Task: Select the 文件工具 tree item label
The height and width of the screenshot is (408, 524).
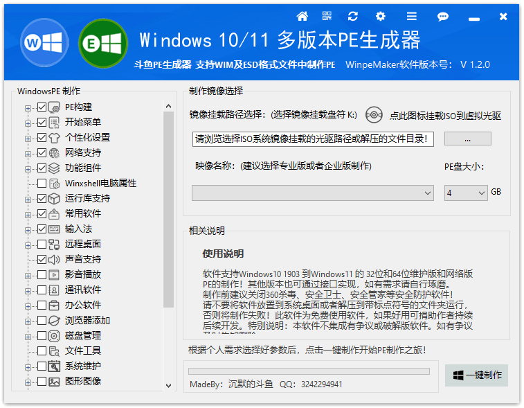Action: click(83, 351)
